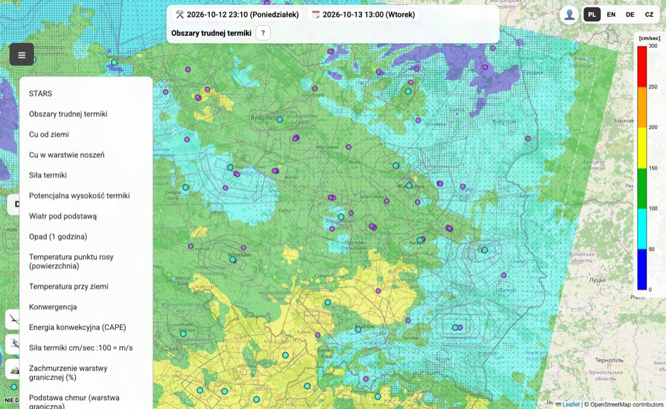Click the green 100-150 legend segment

coord(642,188)
